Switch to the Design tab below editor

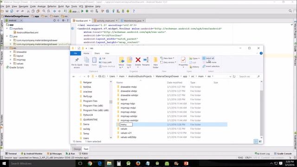click(77, 149)
